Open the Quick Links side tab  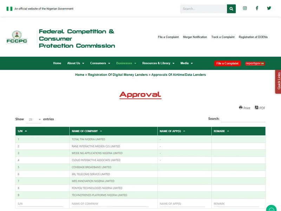pos(278,82)
